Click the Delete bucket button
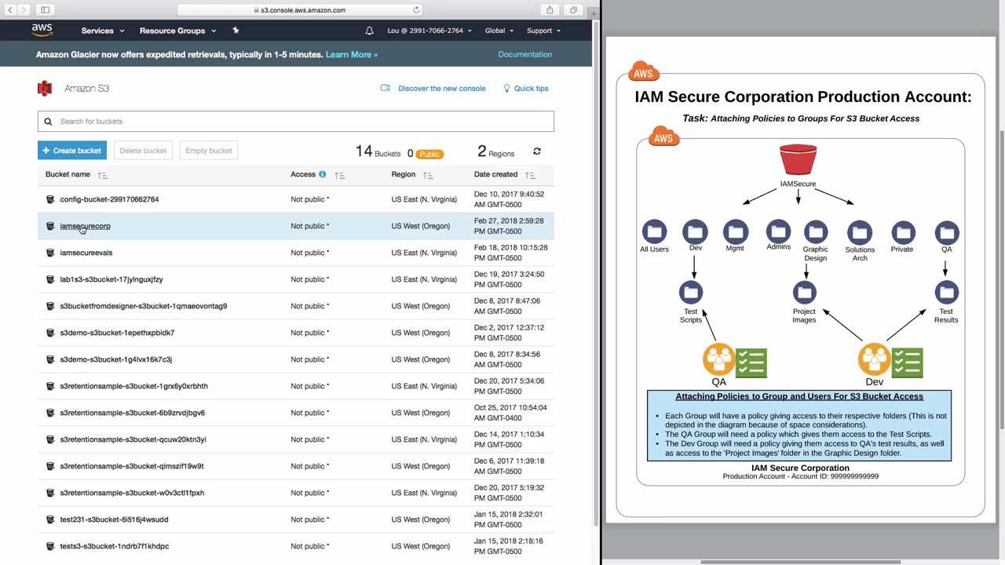The image size is (1005, 565). (143, 151)
